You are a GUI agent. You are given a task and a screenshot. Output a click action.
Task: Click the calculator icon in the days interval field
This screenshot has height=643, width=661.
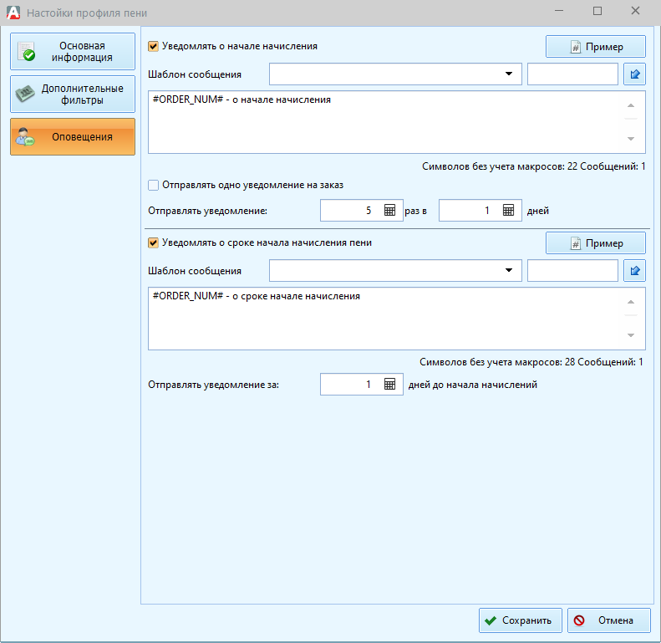pos(508,211)
